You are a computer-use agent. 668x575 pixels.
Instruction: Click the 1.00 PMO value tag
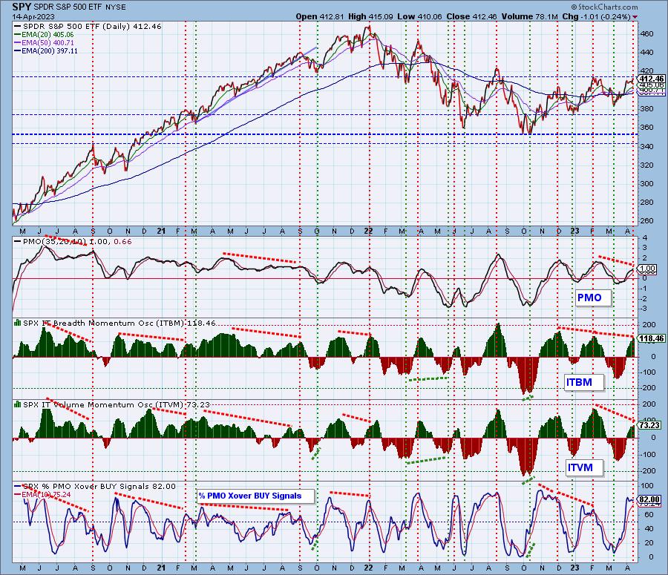tap(647, 269)
